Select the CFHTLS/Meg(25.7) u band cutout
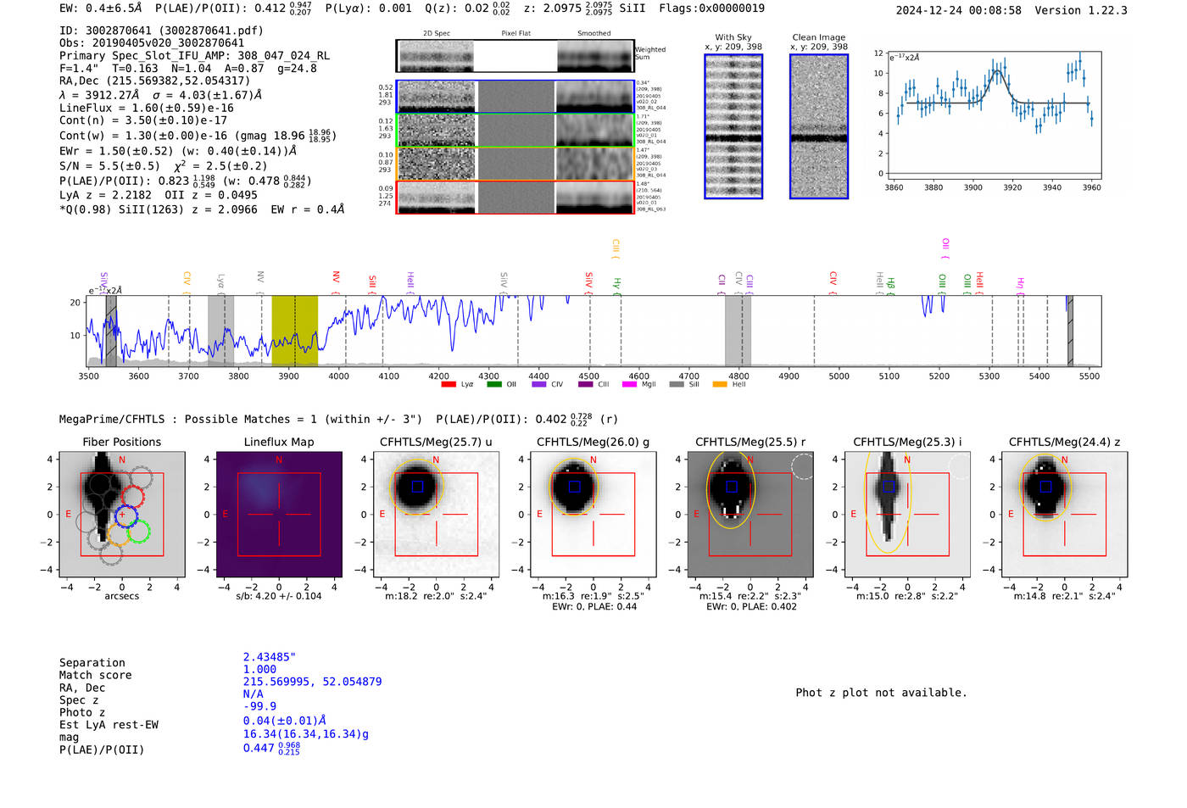 pos(437,514)
